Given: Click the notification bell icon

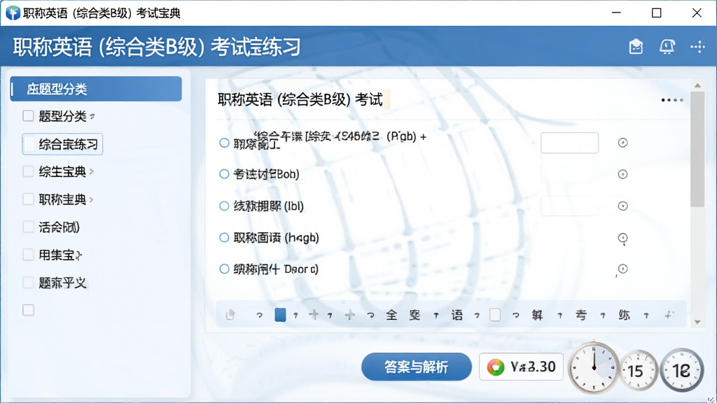Looking at the screenshot, I should pos(667,47).
